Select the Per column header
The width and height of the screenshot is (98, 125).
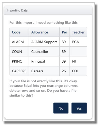[65, 32]
